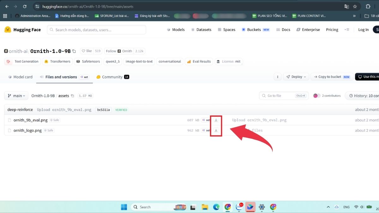Focus the Search models, datasets, users field

click(x=97, y=30)
